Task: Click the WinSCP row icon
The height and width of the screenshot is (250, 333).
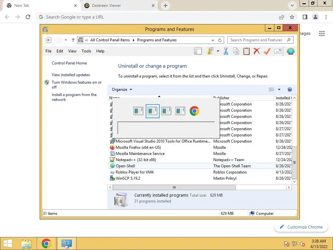Action: pos(112,178)
